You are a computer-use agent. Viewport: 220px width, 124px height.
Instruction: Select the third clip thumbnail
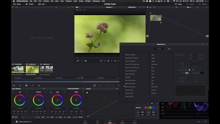coord(46,69)
